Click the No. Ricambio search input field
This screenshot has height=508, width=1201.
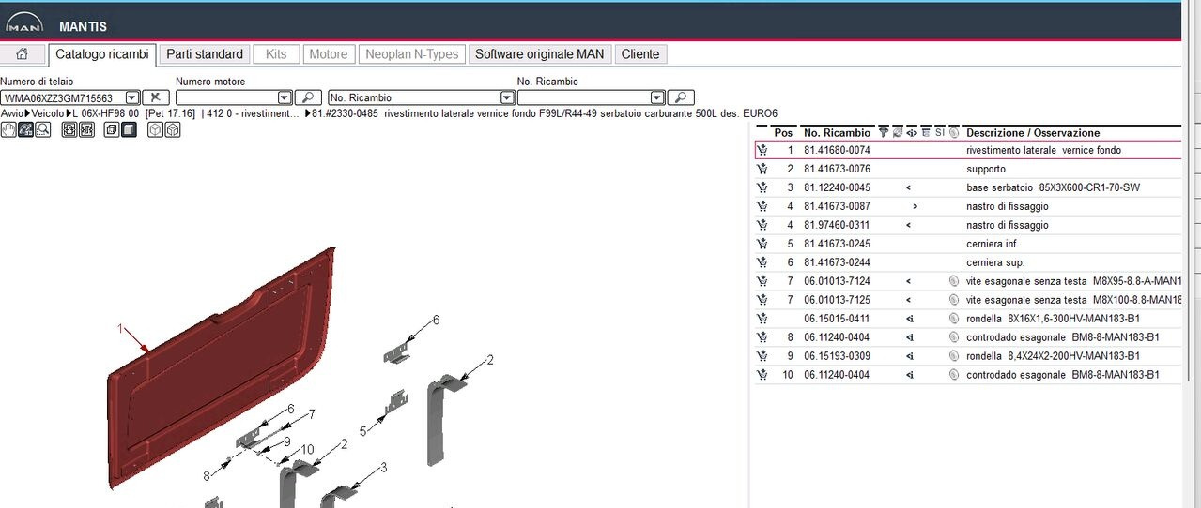point(583,97)
